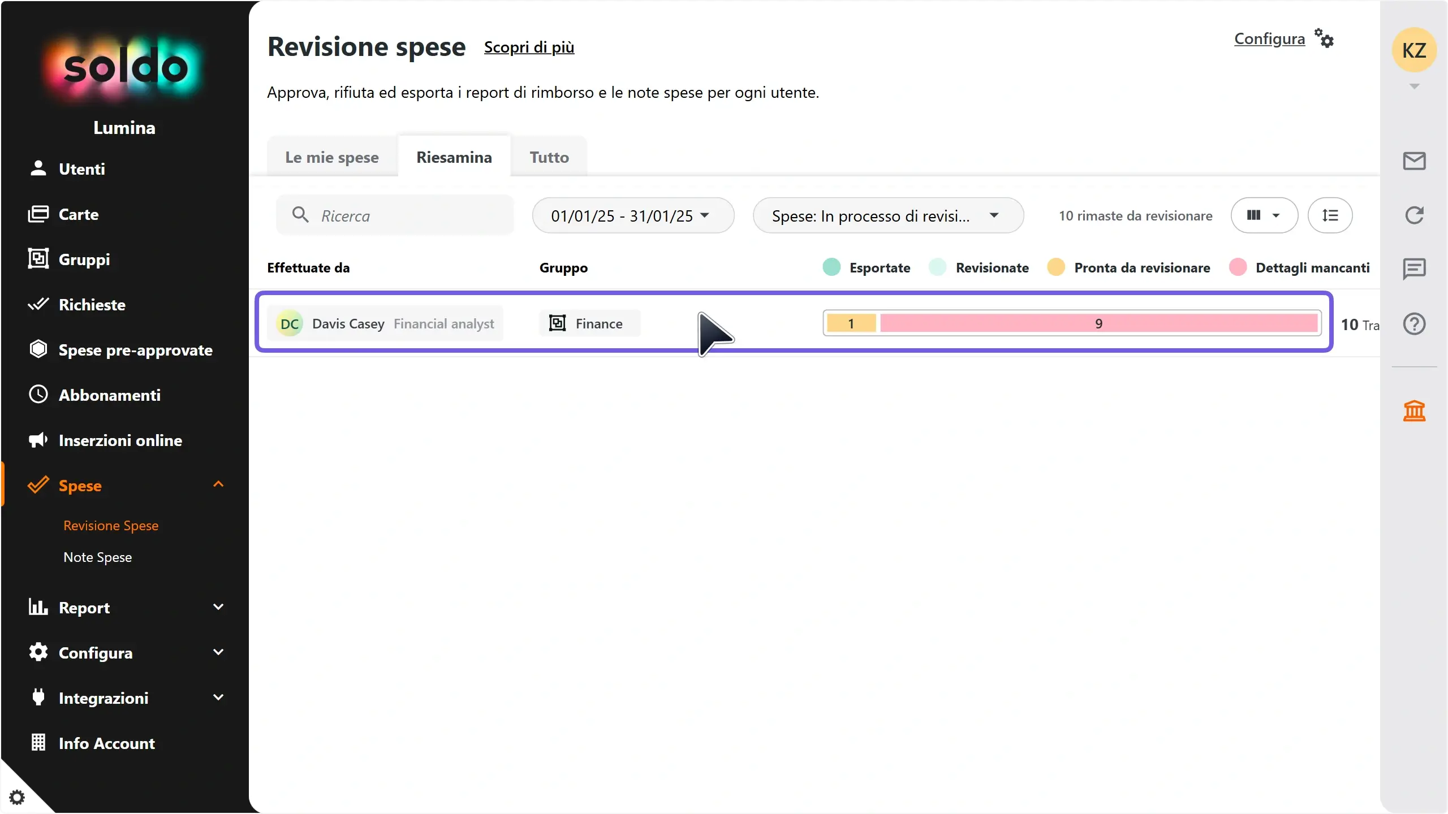The width and height of the screenshot is (1448, 814).
Task: Switch to Le mie spese tab
Action: (x=332, y=157)
